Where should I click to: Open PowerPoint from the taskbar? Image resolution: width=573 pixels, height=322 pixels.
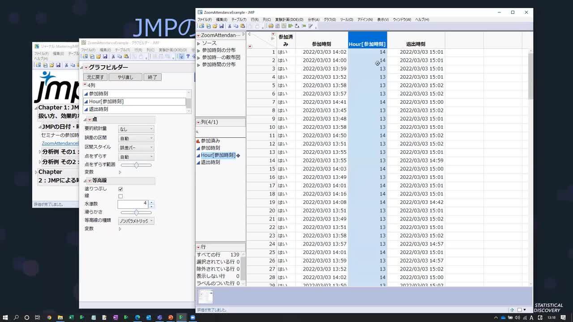(171, 318)
